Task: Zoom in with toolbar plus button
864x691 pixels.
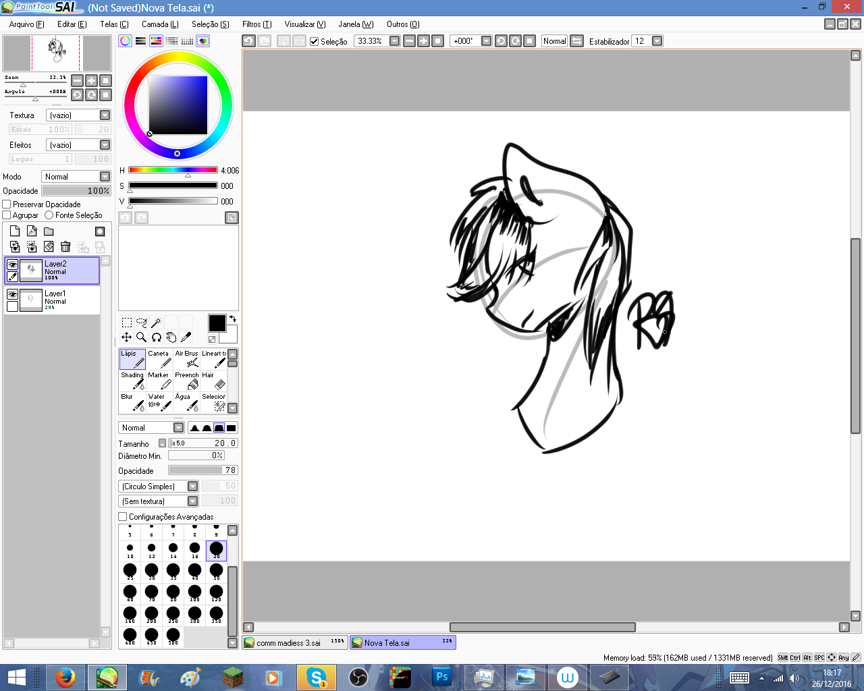Action: point(423,41)
